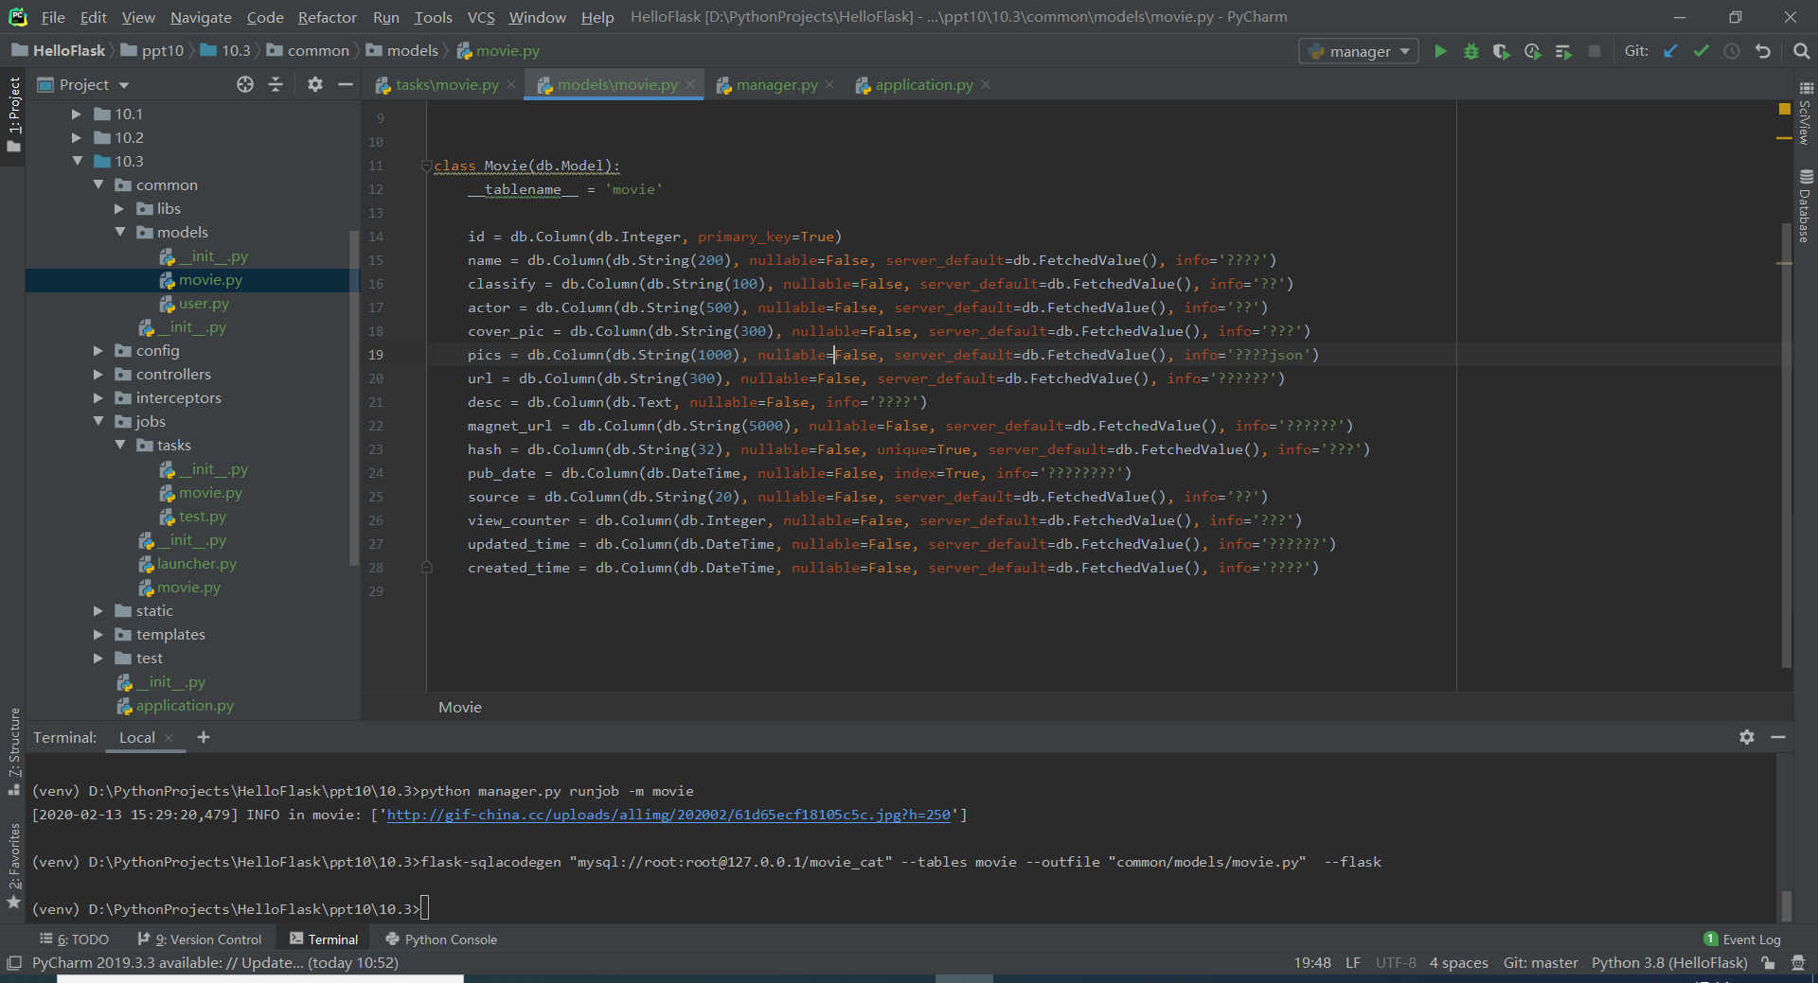1818x983 pixels.
Task: Click the inspection warning indicator square
Action: (x=1785, y=109)
